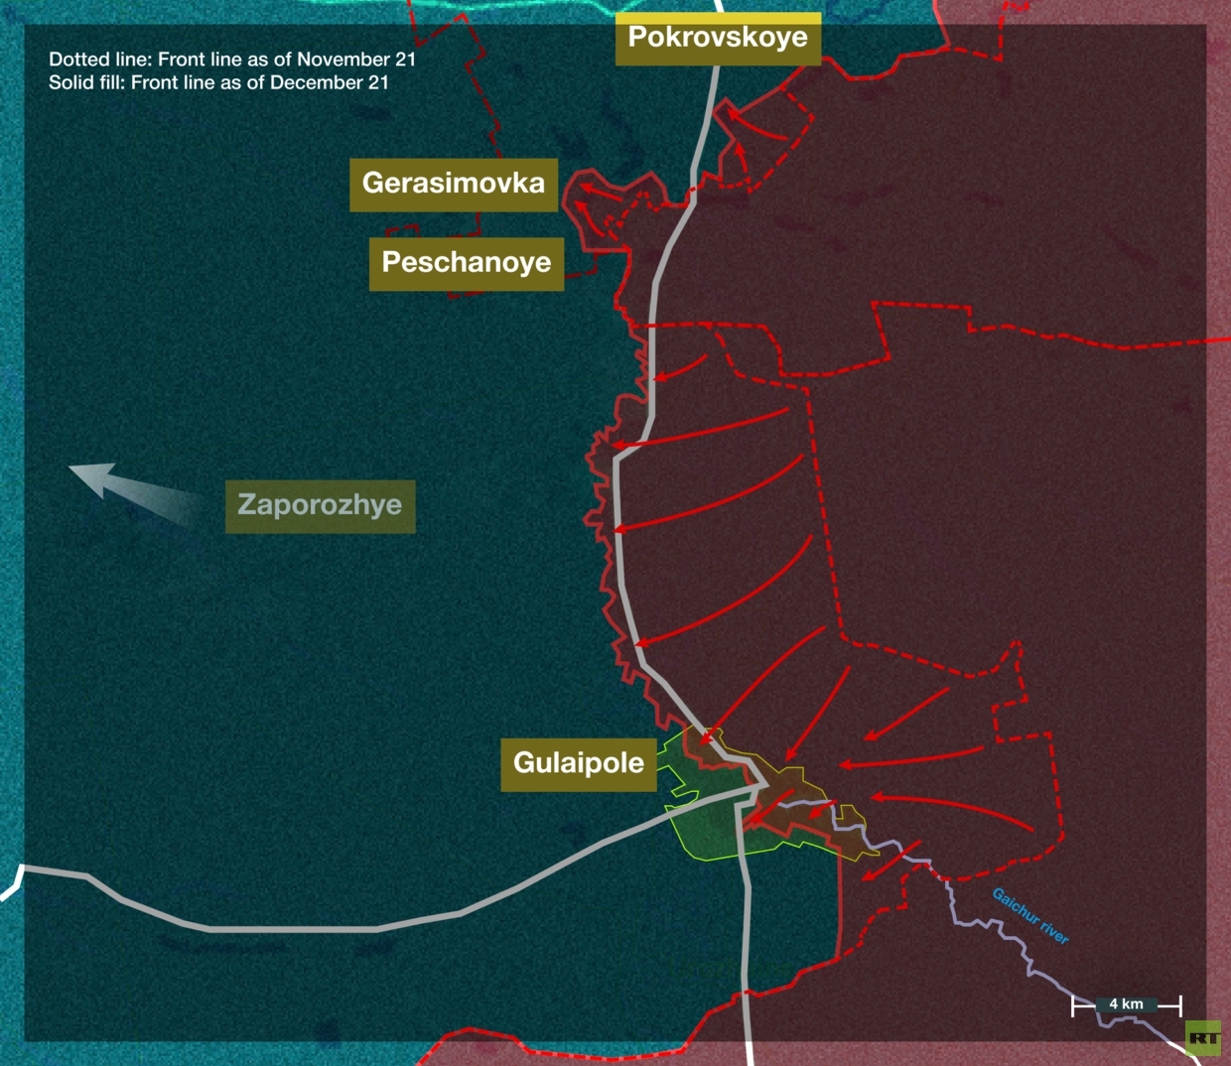Click the 4 km scale label
Viewport: 1231px width, 1066px height.
1126,1004
